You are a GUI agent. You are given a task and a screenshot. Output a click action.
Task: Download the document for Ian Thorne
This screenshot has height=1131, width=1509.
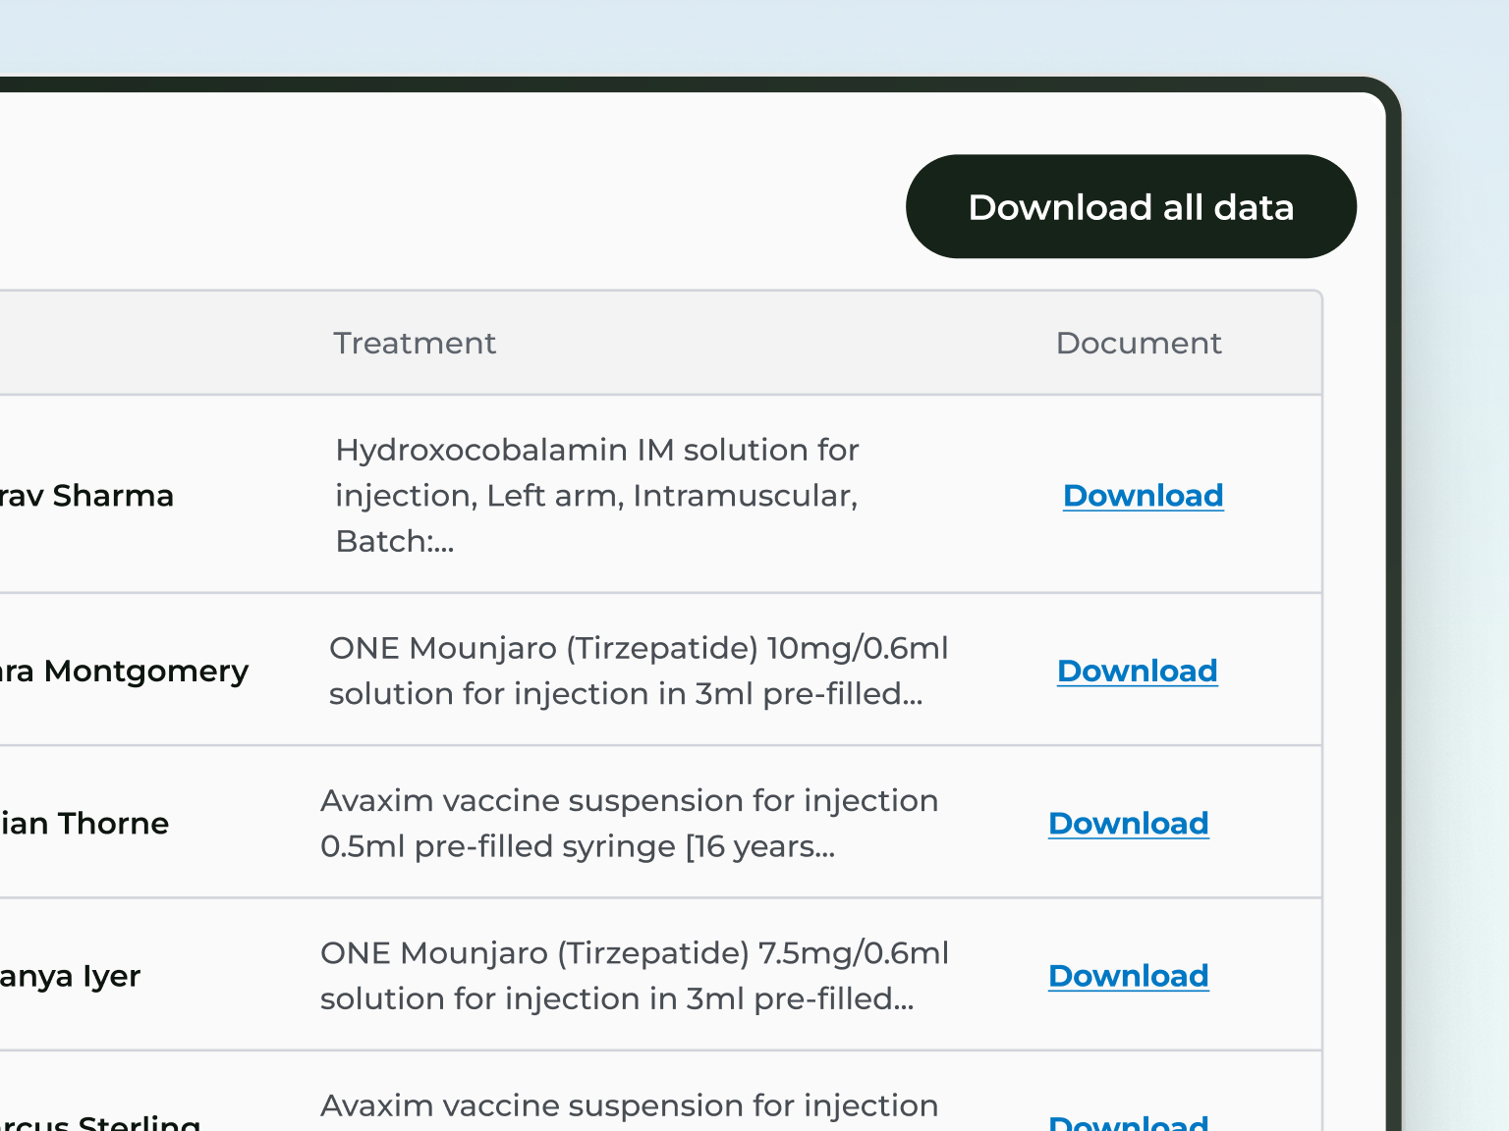click(1128, 824)
